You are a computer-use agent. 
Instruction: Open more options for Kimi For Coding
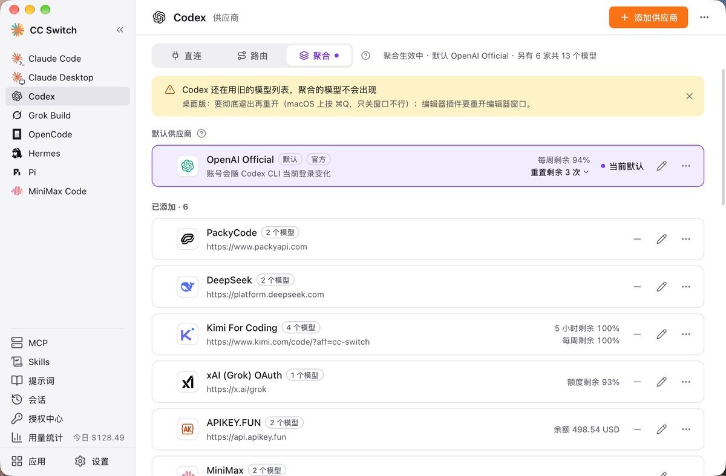point(685,334)
